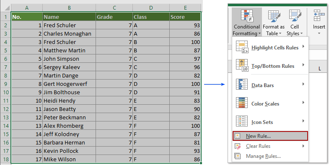Click the Icon Sets icon
This screenshot has height=165, width=329.
(242, 121)
